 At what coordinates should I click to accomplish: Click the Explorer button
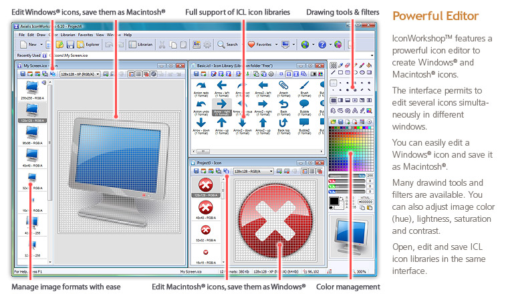pyautogui.click(x=88, y=45)
